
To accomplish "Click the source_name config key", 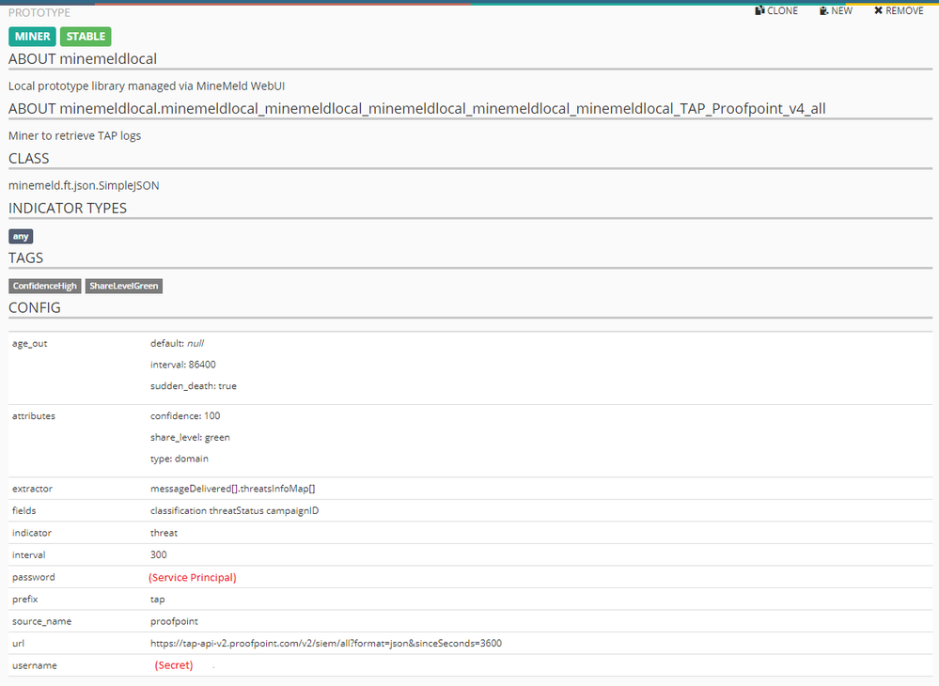I will click(x=41, y=621).
